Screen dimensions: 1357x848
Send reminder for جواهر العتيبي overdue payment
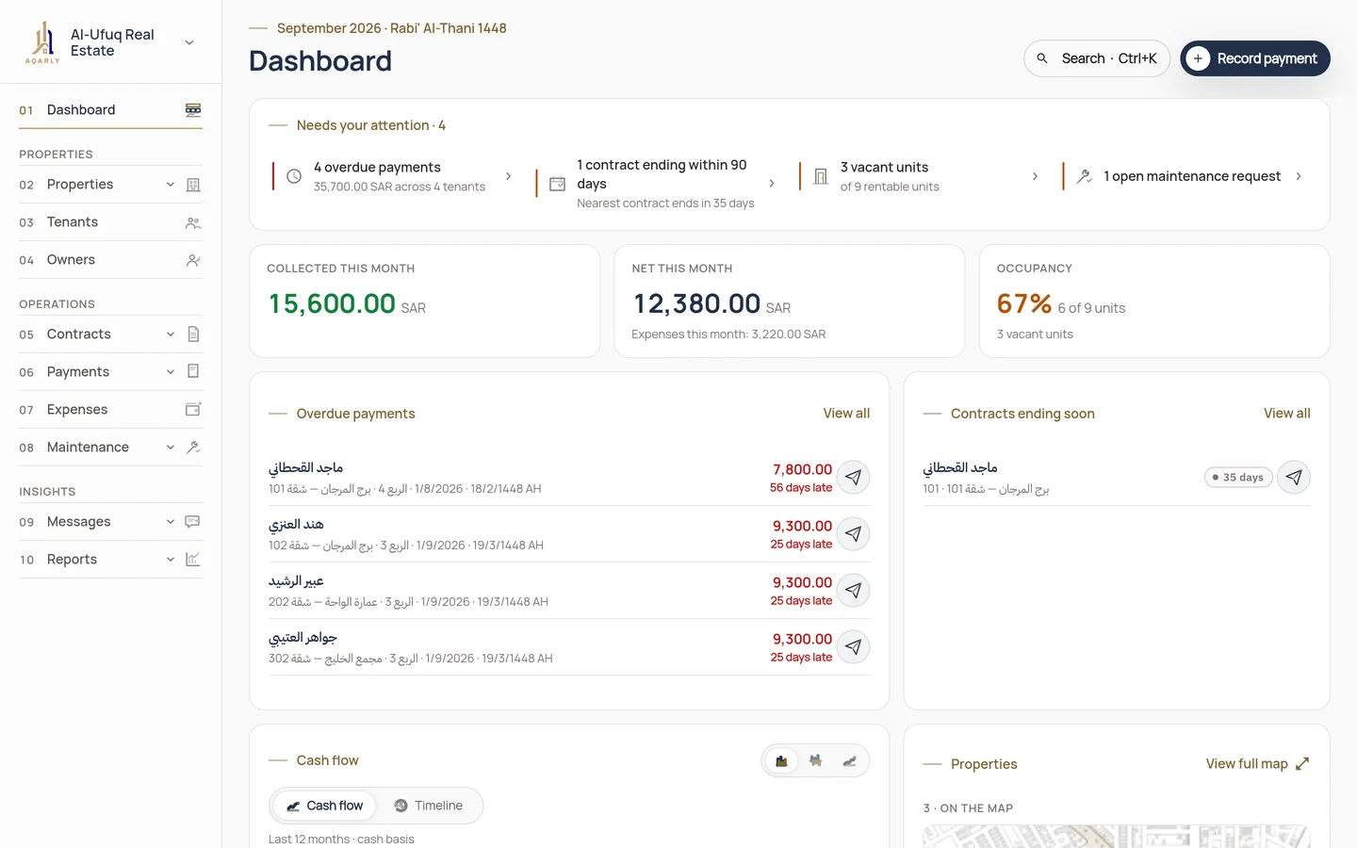(x=853, y=647)
